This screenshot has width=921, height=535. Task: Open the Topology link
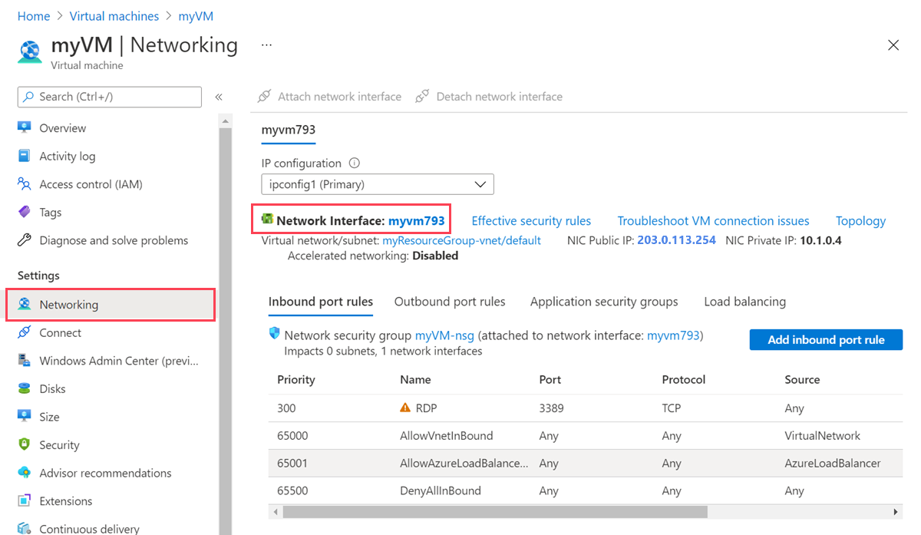click(860, 221)
